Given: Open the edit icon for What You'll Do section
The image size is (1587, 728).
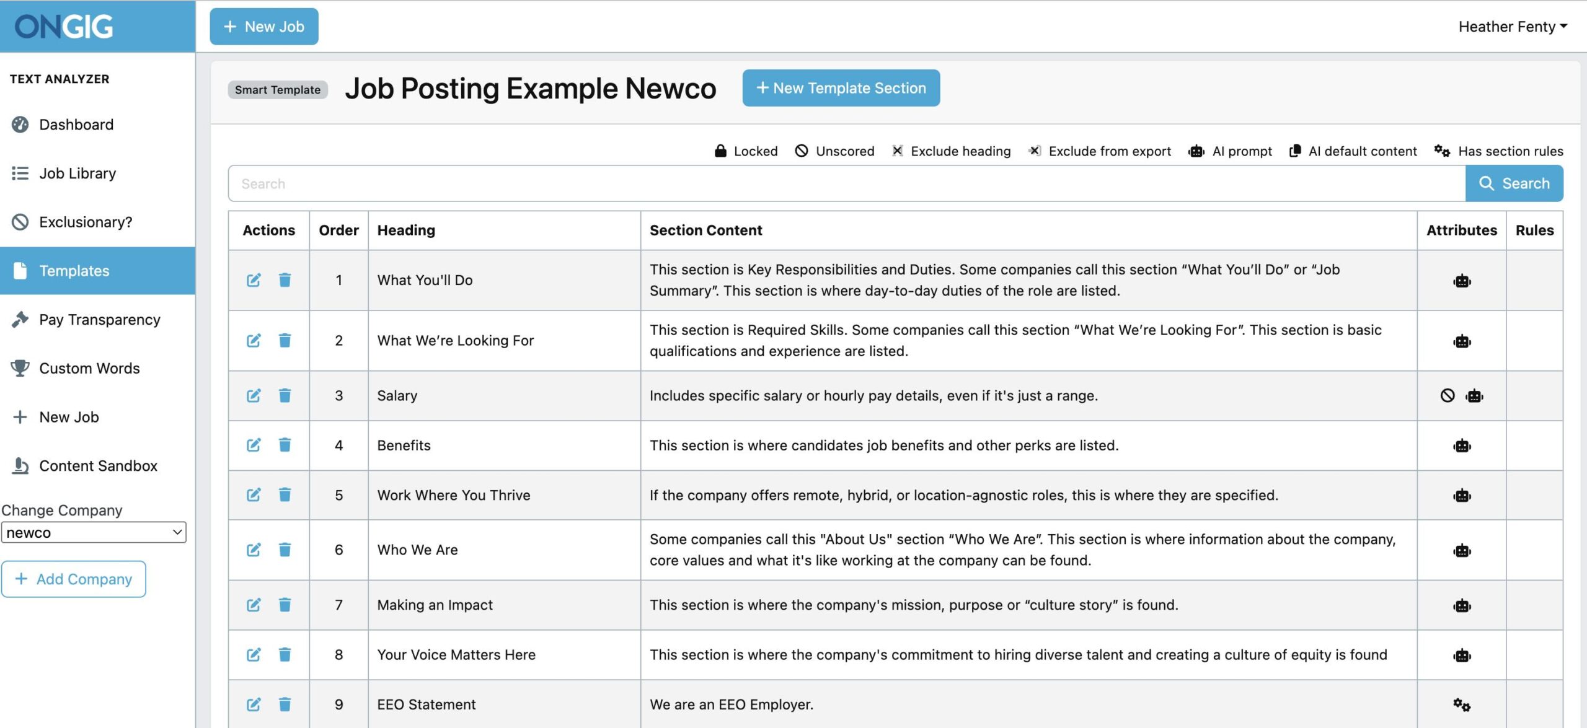Looking at the screenshot, I should (253, 279).
